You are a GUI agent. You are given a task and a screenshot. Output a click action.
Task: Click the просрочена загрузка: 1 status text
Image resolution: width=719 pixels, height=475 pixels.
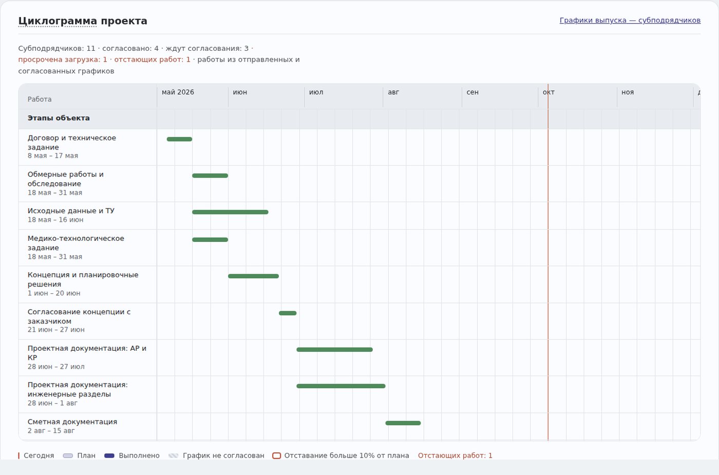tap(63, 60)
